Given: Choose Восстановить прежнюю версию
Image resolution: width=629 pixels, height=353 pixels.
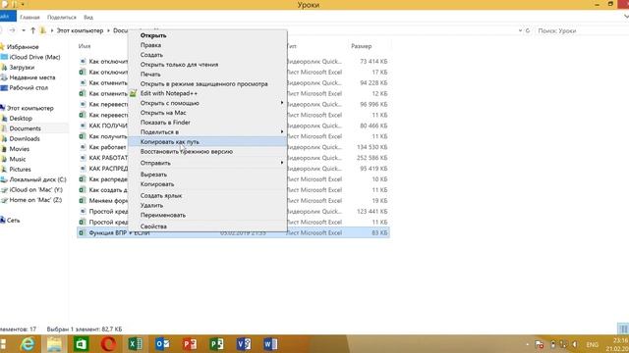Looking at the screenshot, I should [x=187, y=152].
